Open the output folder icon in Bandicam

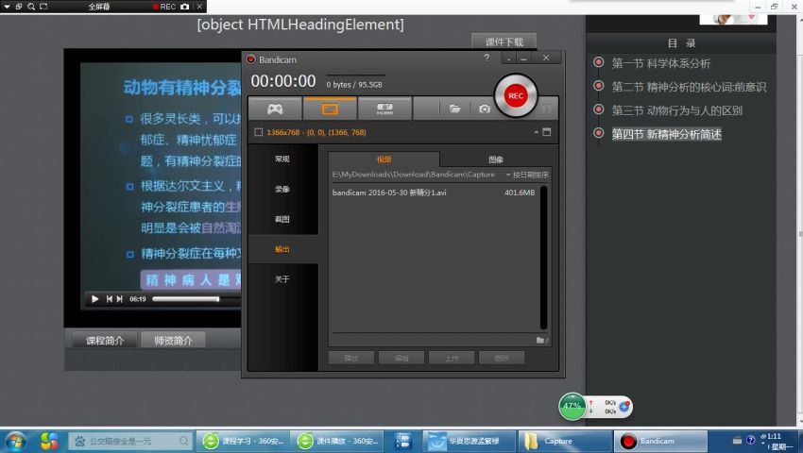point(454,109)
